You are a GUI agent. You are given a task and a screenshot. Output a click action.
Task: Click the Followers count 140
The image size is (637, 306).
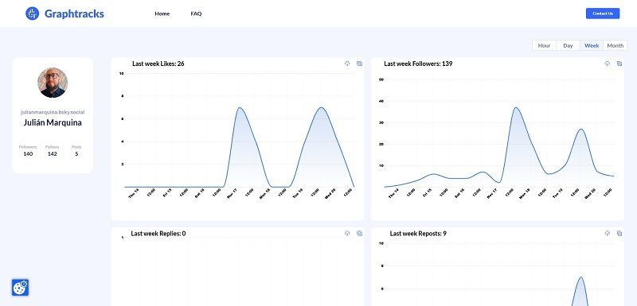[x=28, y=153]
